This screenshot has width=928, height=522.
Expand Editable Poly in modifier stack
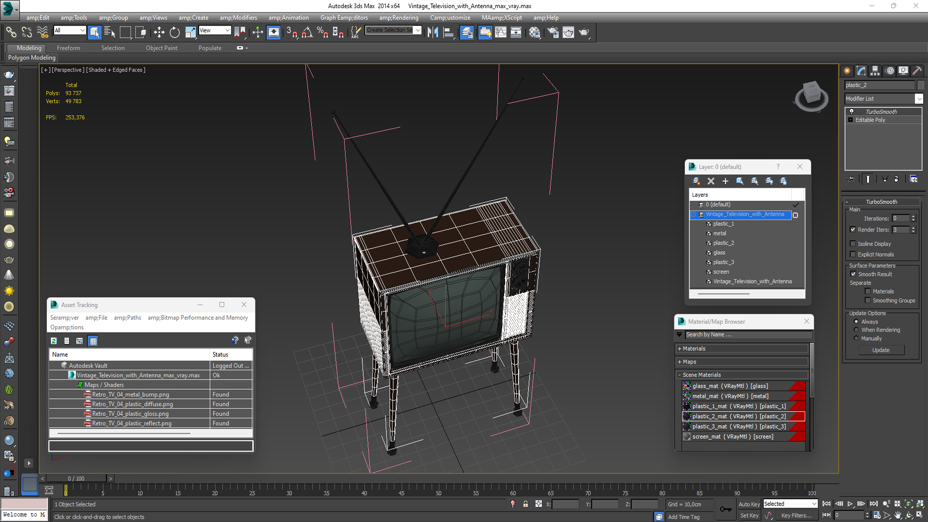[x=850, y=120]
